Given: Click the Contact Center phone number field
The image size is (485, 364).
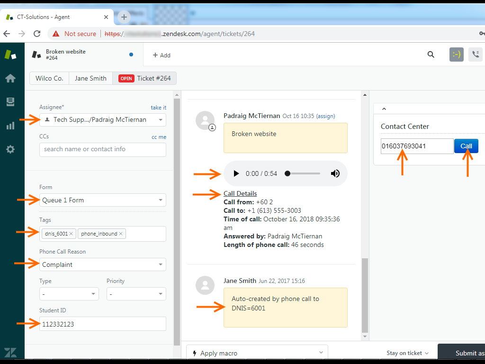Looking at the screenshot, I should pos(417,146).
